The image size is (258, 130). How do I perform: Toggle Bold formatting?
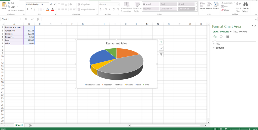click(27, 9)
